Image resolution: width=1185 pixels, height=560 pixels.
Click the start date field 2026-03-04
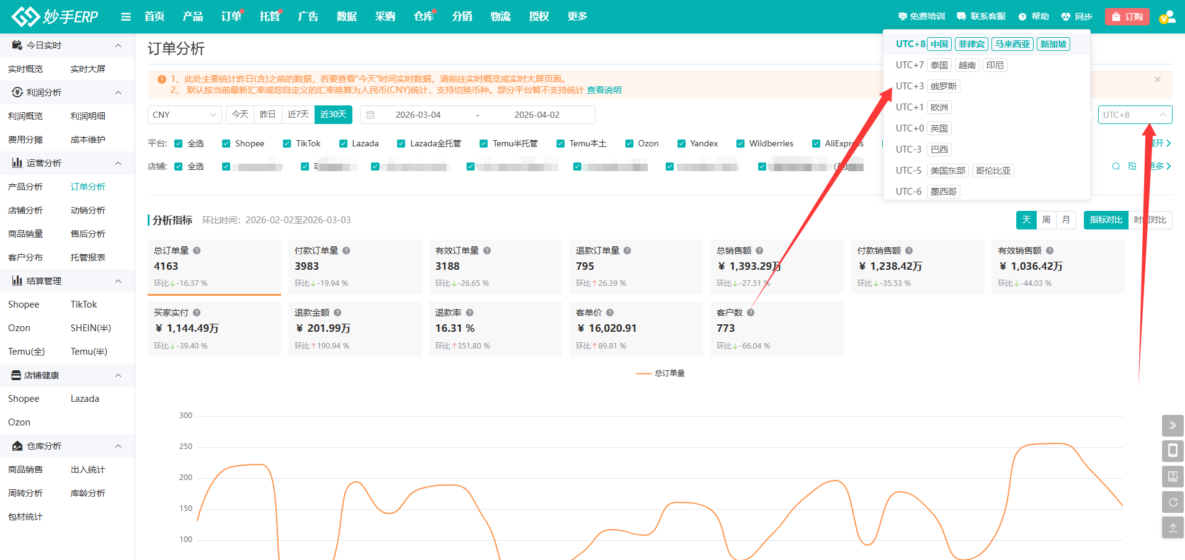[x=418, y=115]
